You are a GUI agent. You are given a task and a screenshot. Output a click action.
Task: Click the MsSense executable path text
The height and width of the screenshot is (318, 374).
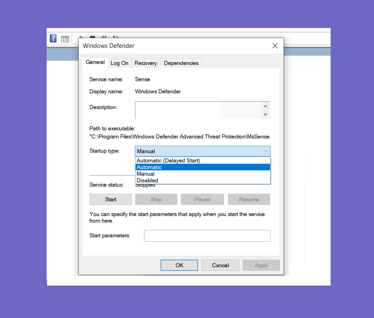[180, 137]
